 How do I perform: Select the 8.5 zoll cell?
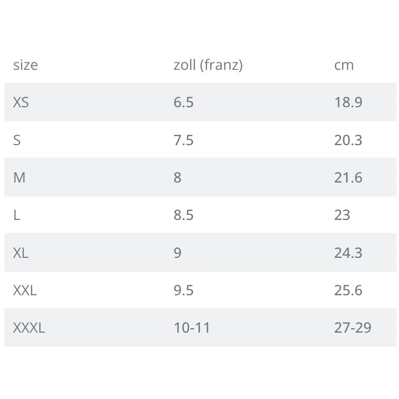184,215
